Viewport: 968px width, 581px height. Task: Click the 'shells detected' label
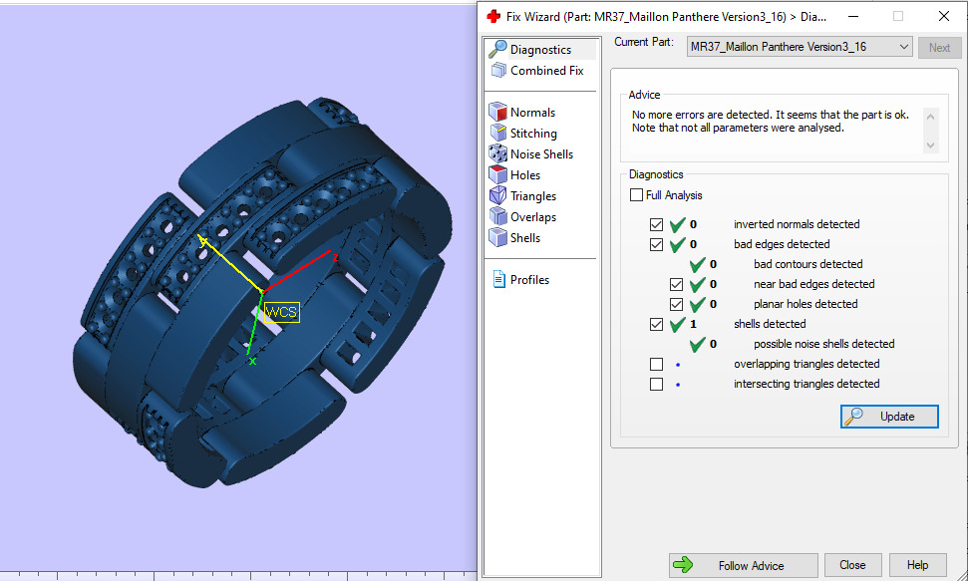click(770, 324)
